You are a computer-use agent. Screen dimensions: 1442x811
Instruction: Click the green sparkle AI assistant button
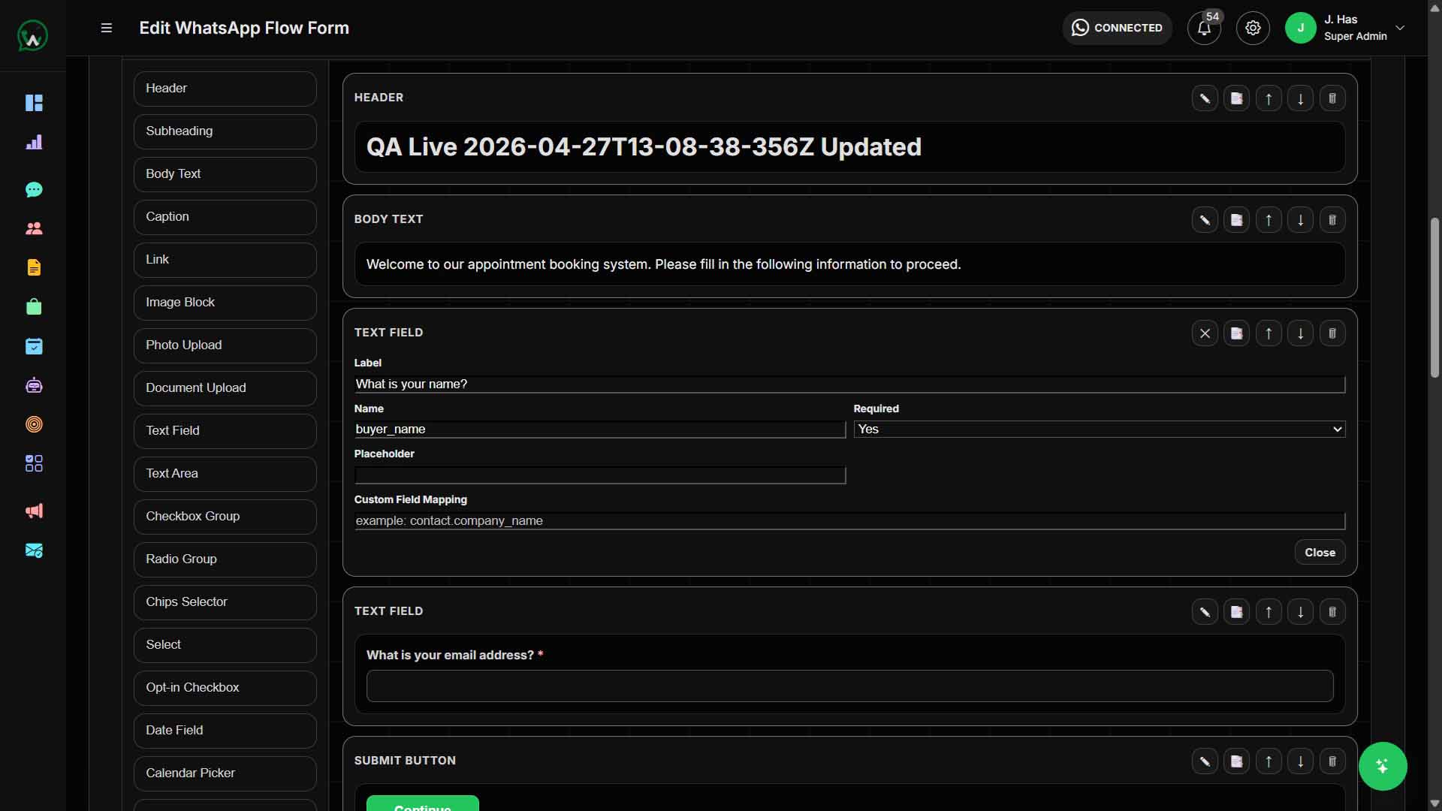(x=1383, y=767)
